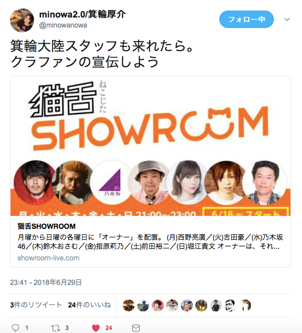Click the black-and-white face liker avatar
The width and height of the screenshot is (302, 333).
(230, 305)
